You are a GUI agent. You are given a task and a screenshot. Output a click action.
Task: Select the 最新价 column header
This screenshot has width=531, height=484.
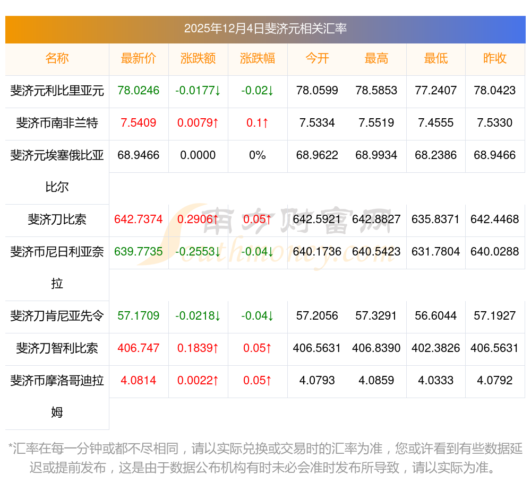(138, 58)
